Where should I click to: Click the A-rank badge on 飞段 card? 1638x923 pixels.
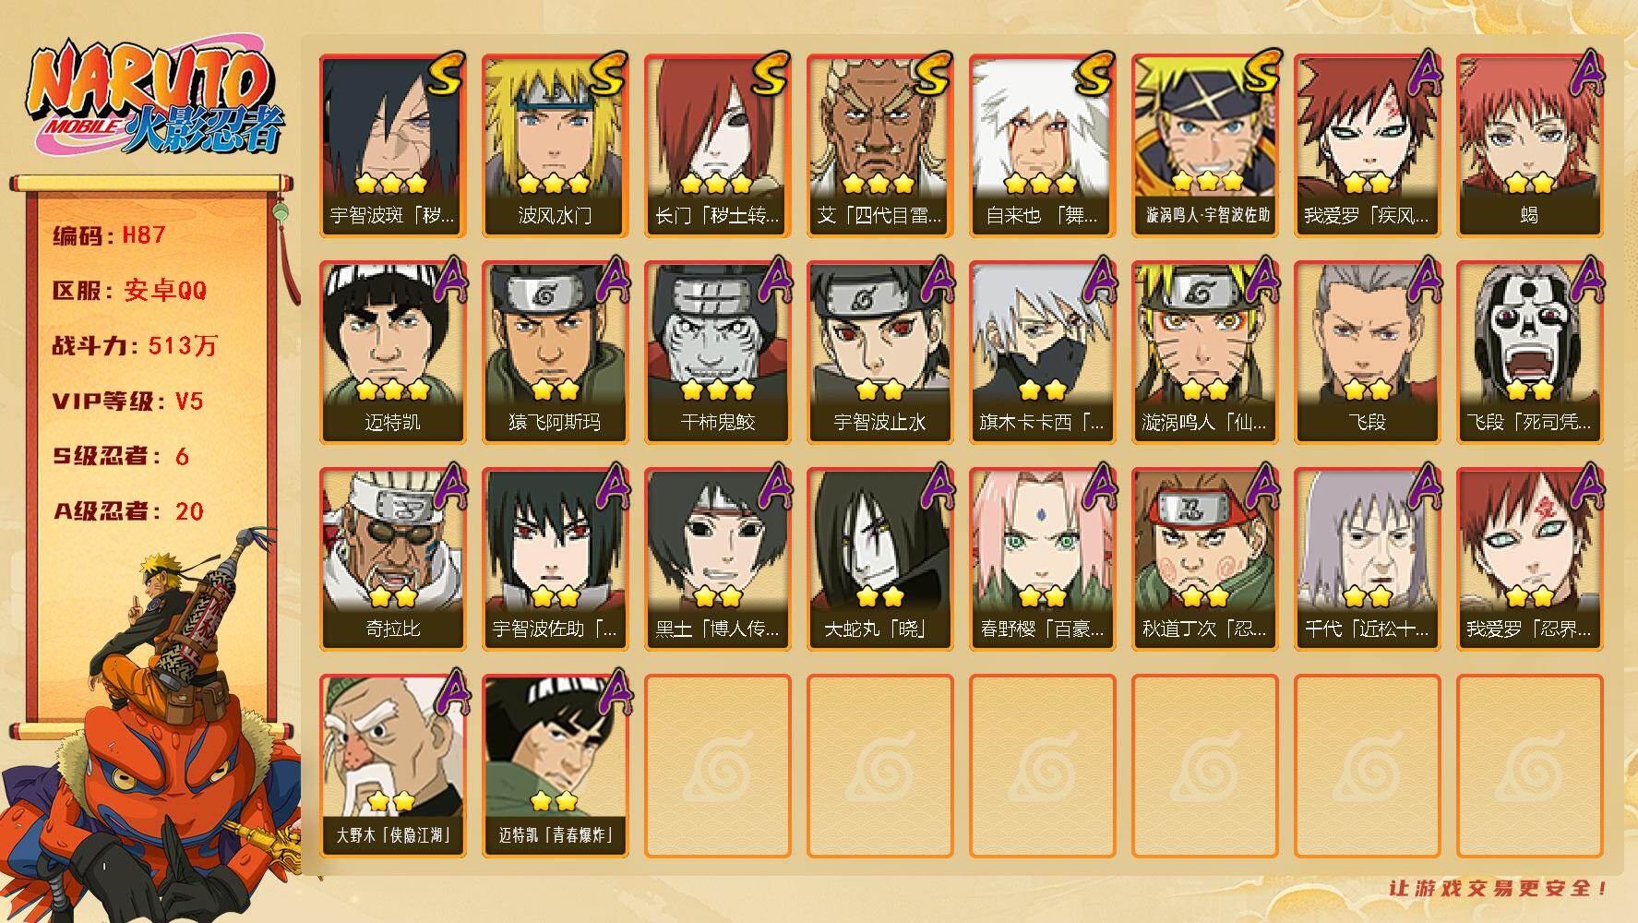[1425, 279]
